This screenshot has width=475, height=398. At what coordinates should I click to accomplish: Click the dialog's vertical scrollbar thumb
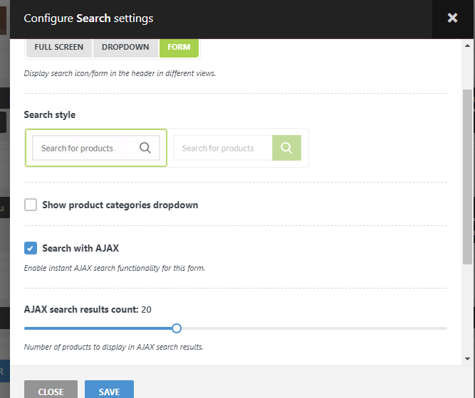(467, 178)
